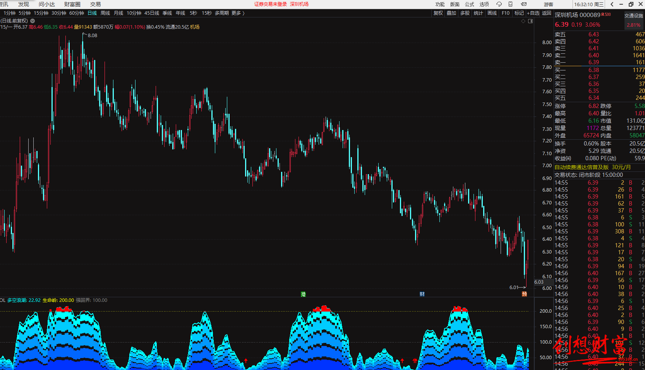Screen dimensions: 645x370
Task: Click the 复权 toolbar button
Action: coord(438,13)
